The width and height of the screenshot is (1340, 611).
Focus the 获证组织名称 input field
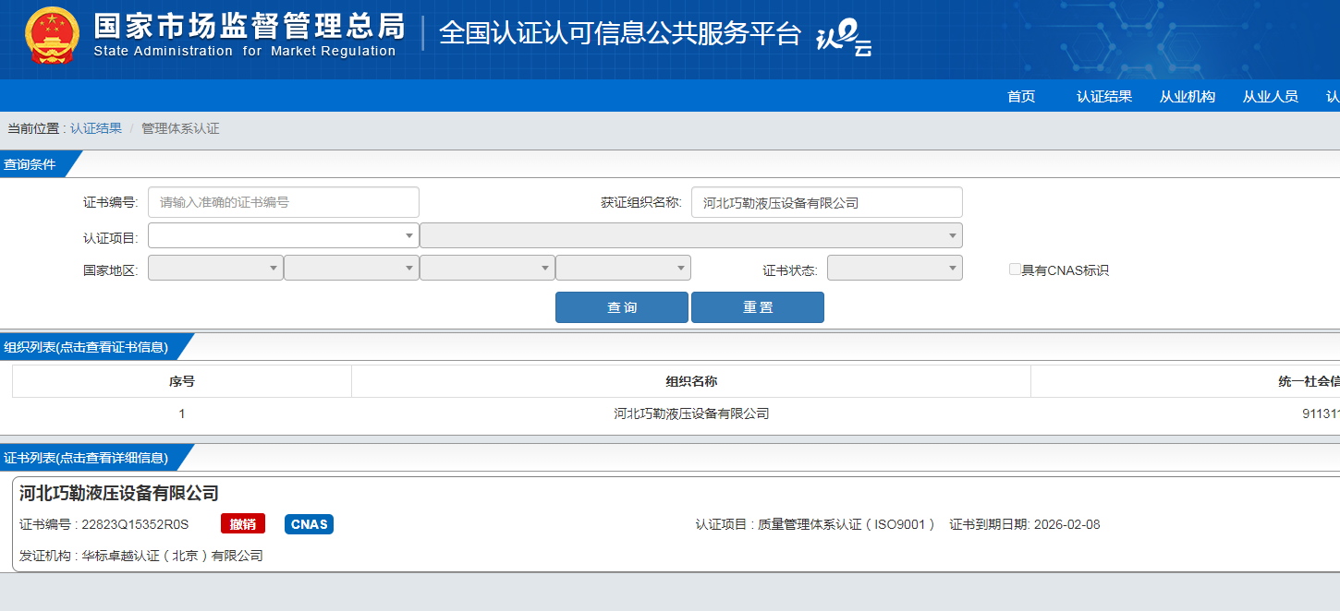[827, 202]
